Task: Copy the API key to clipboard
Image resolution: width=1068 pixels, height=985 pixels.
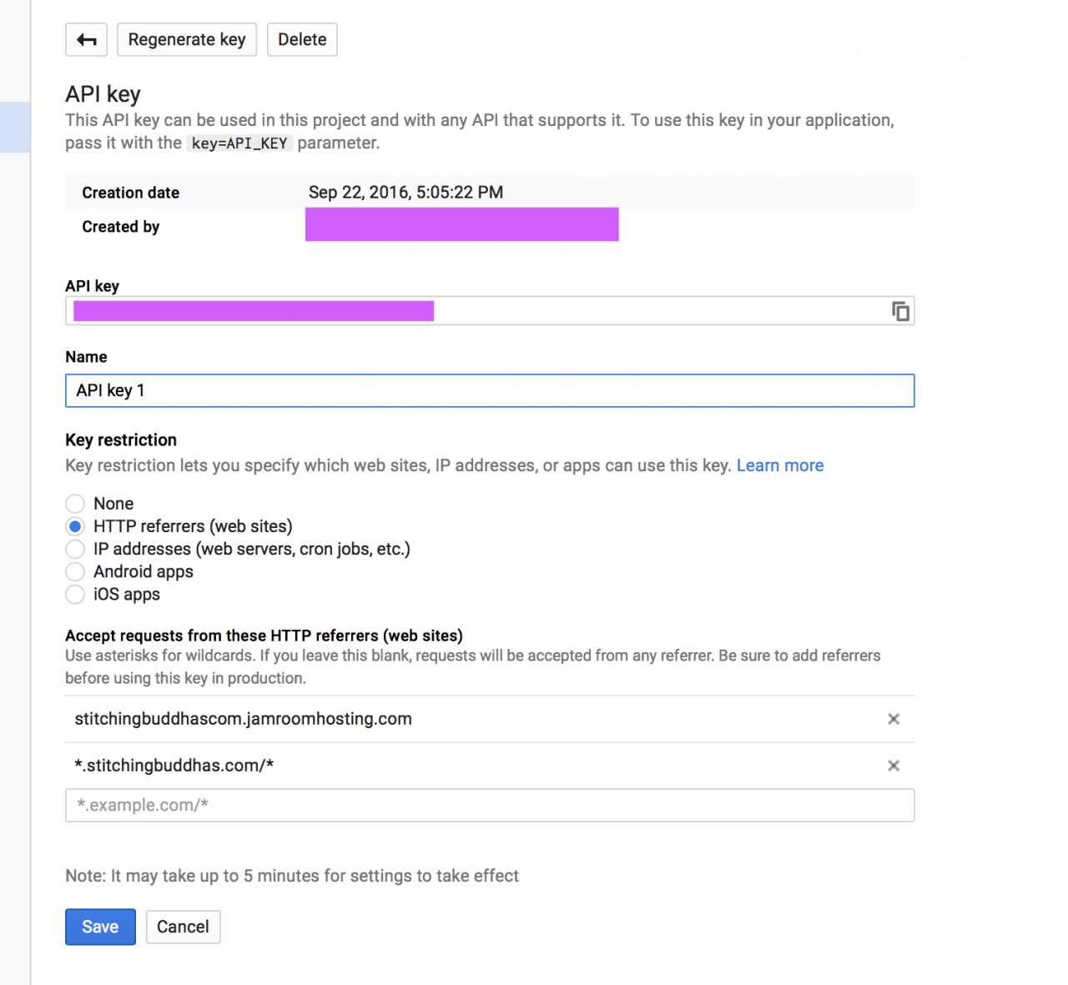Action: [x=900, y=311]
